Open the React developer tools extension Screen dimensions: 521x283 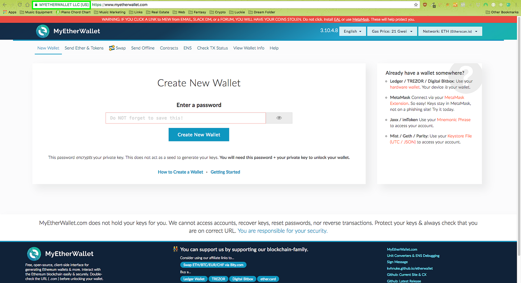click(501, 5)
